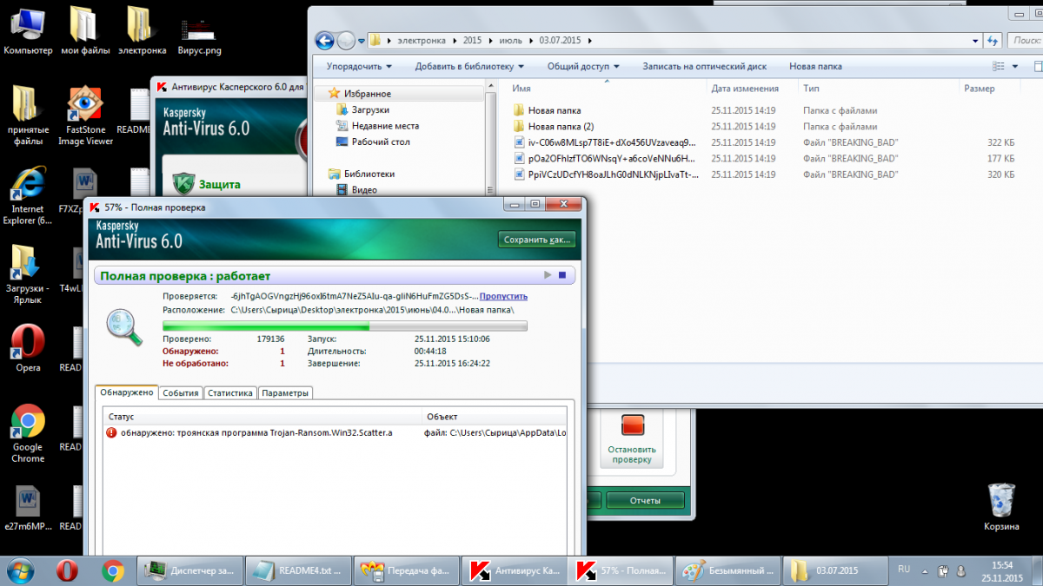Sort detections by Статус column header

[x=262, y=417]
